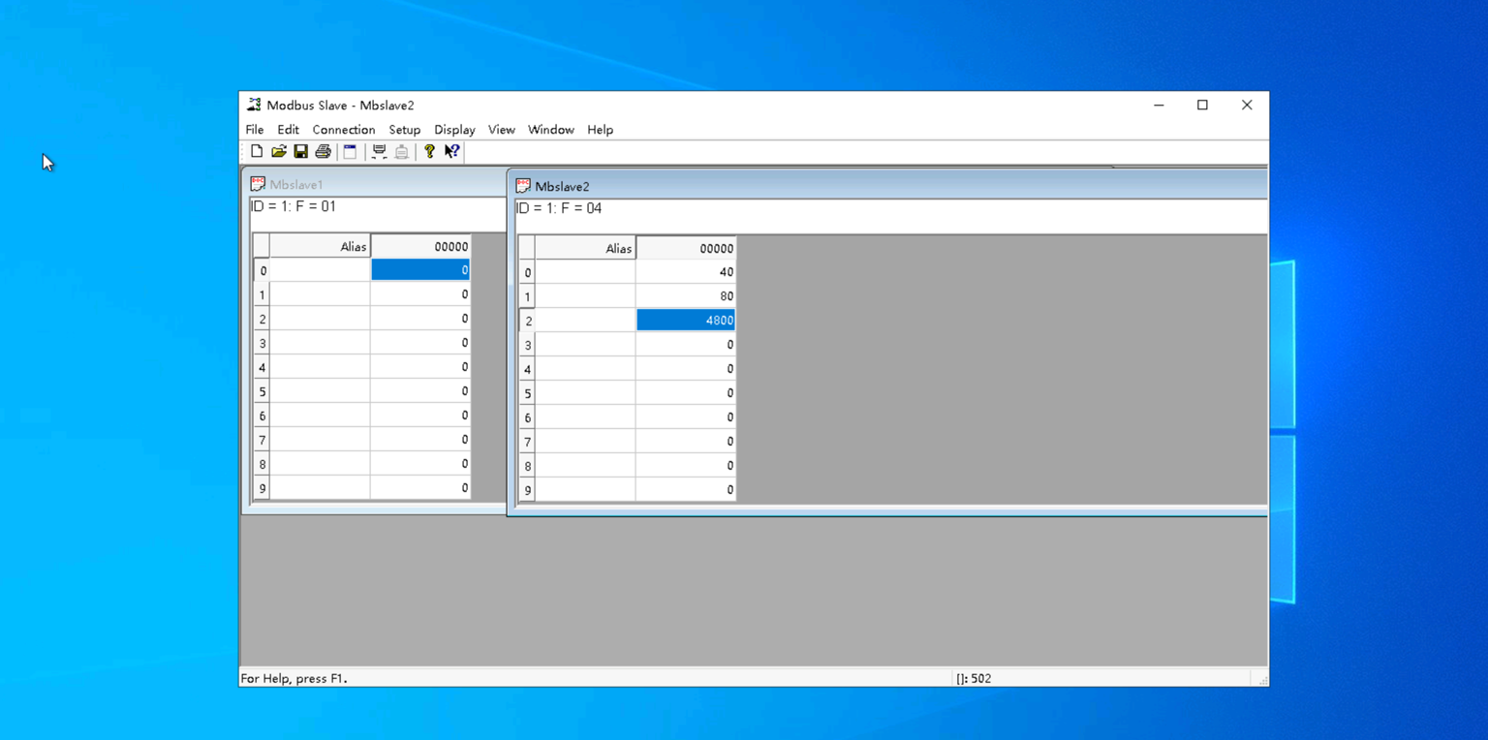Image resolution: width=1488 pixels, height=740 pixels.
Task: Select row 3 value cell in Mbslave1
Action: pos(420,343)
